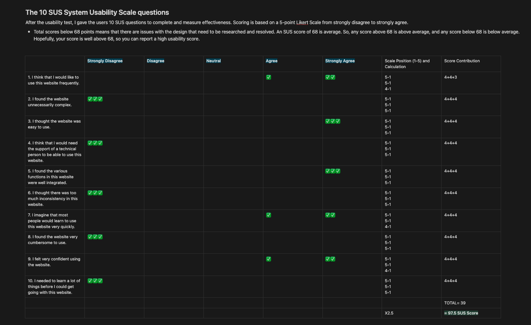The image size is (531, 325).
Task: Click the underlined word "Likert" in the intro
Action: (302, 23)
